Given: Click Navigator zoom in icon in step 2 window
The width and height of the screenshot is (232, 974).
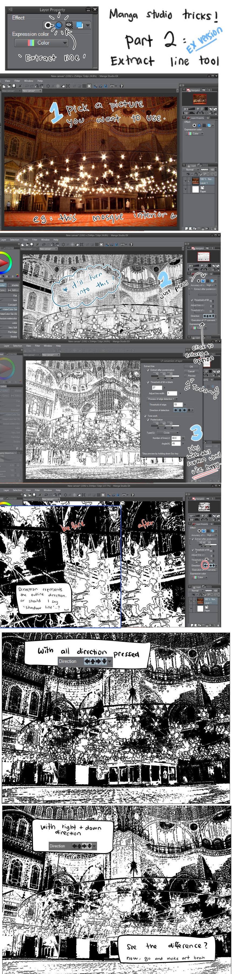Looking at the screenshot, I should coord(206,266).
